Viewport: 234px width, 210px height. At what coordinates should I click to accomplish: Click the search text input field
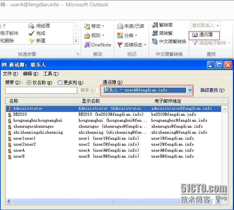(41, 90)
